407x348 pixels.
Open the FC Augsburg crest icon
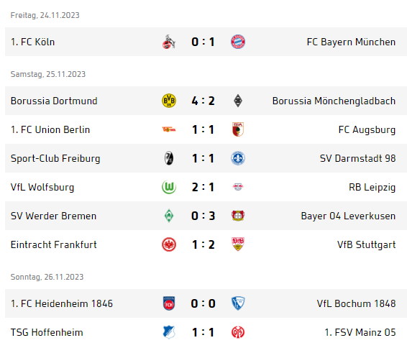[x=238, y=129]
